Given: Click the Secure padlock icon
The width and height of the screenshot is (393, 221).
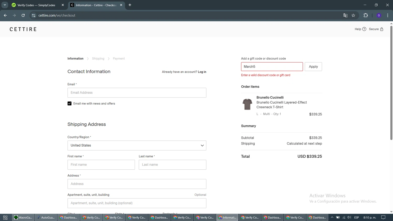Looking at the screenshot, I should click(381, 29).
